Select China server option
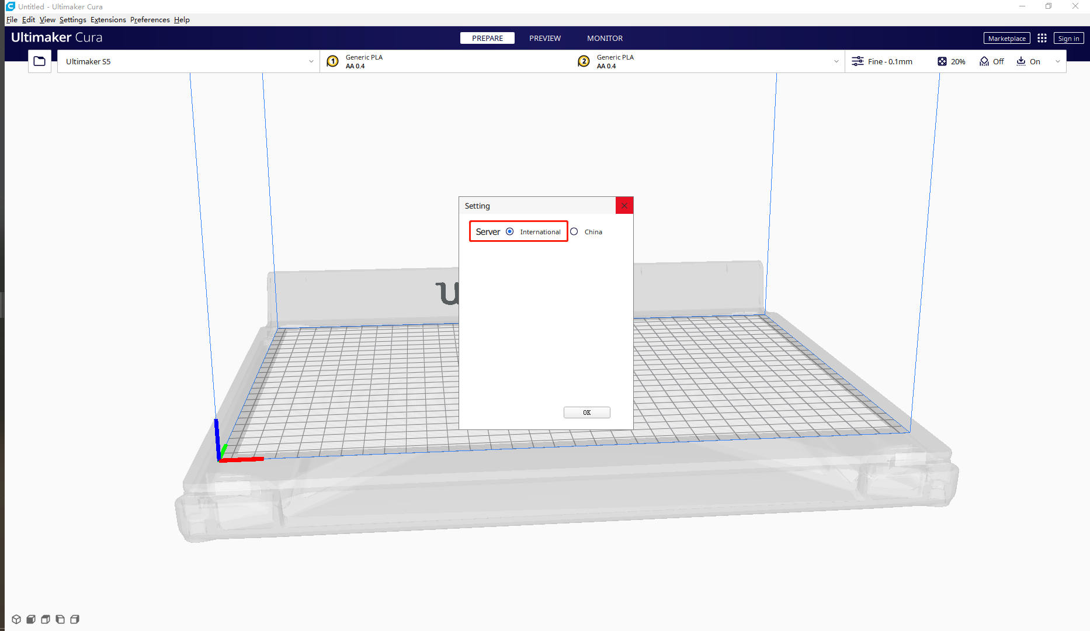The height and width of the screenshot is (631, 1090). click(574, 231)
